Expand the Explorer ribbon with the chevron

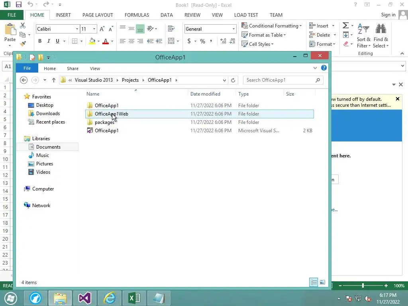coord(315,68)
